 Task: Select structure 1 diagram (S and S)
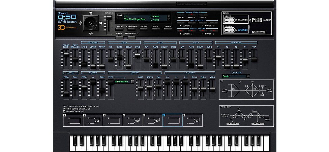[73, 120]
